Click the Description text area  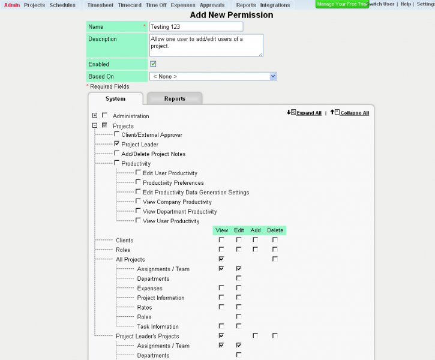206,45
